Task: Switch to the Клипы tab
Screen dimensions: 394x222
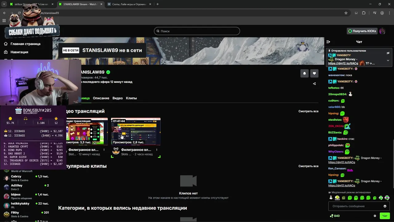Action: click(131, 98)
